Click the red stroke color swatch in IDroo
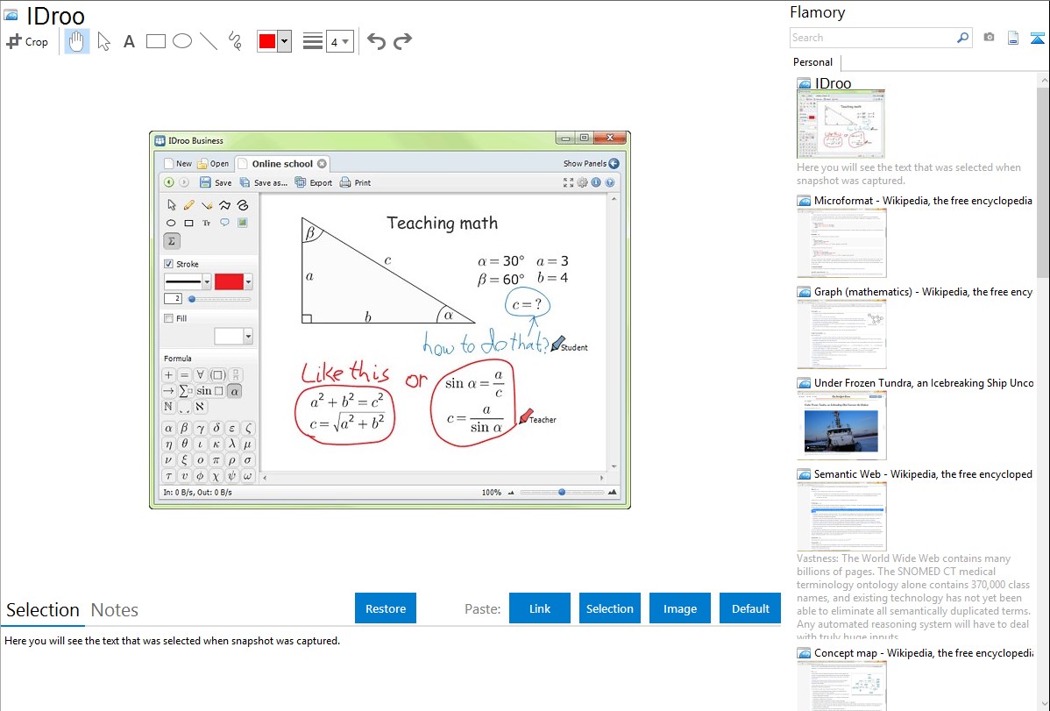The height and width of the screenshot is (711, 1050). (229, 281)
